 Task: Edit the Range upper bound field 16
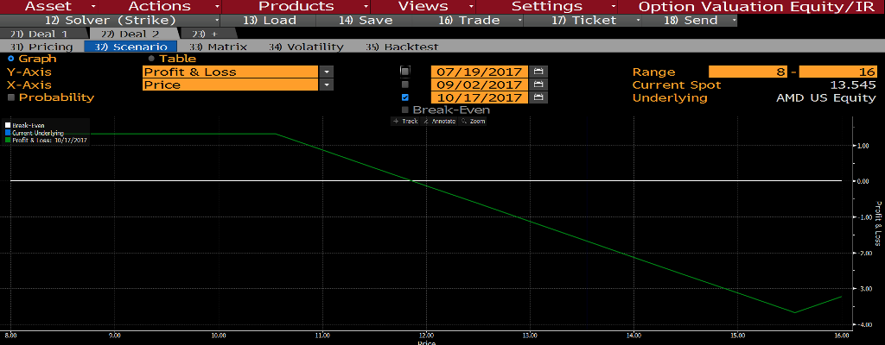[x=838, y=72]
